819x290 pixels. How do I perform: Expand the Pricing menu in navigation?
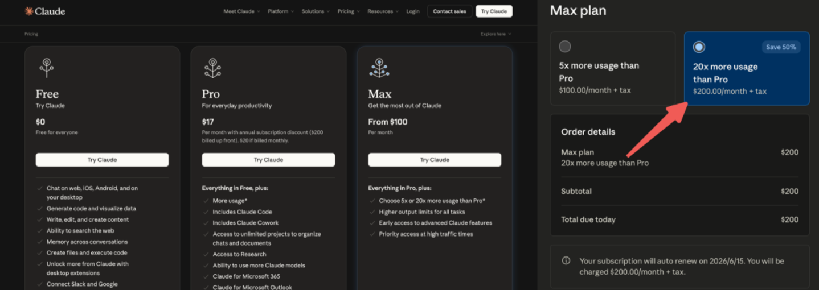(349, 11)
